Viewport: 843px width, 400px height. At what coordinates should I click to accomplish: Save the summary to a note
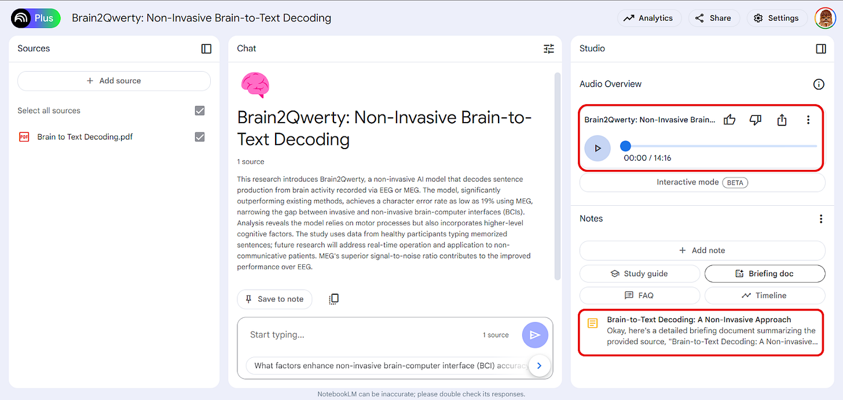(274, 299)
